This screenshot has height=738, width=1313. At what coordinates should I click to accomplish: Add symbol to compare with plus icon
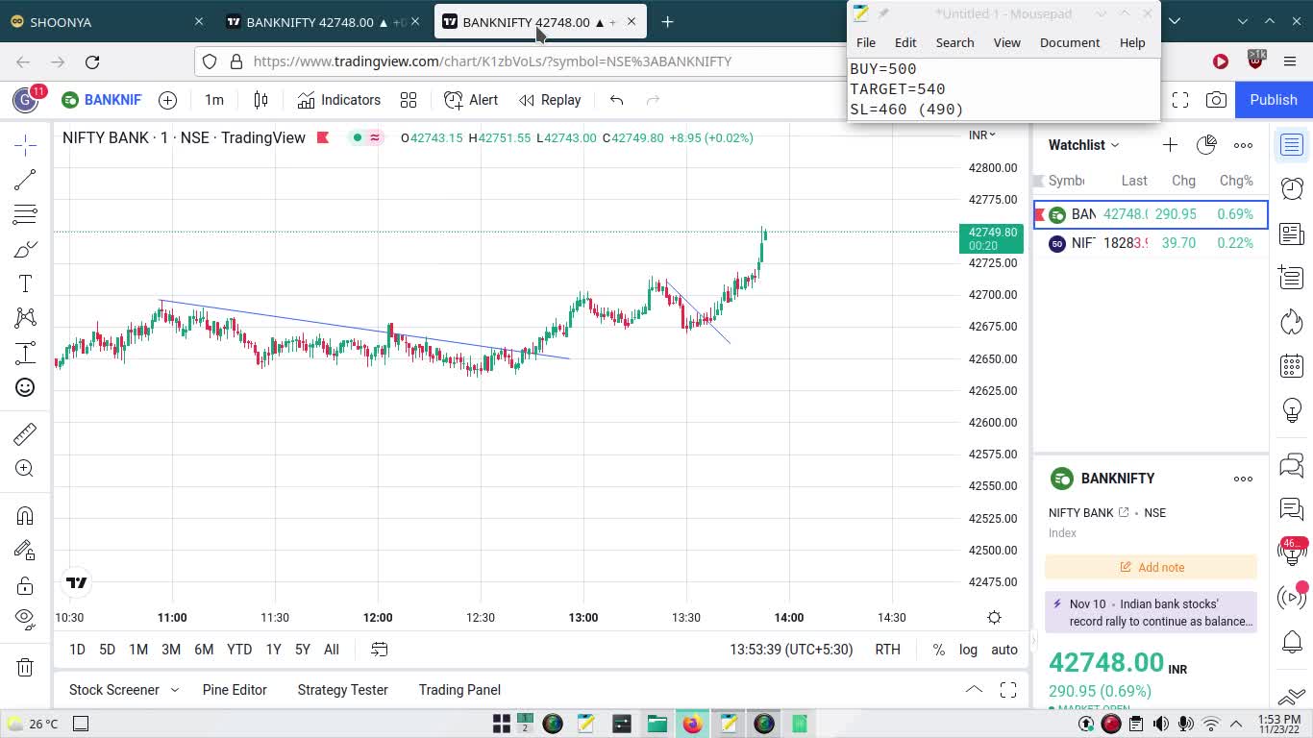tap(167, 100)
